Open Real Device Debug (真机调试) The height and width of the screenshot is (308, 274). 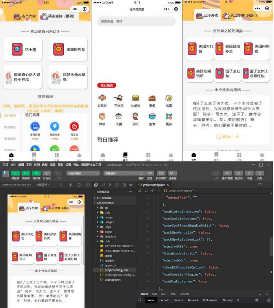pyautogui.click(x=161, y=173)
